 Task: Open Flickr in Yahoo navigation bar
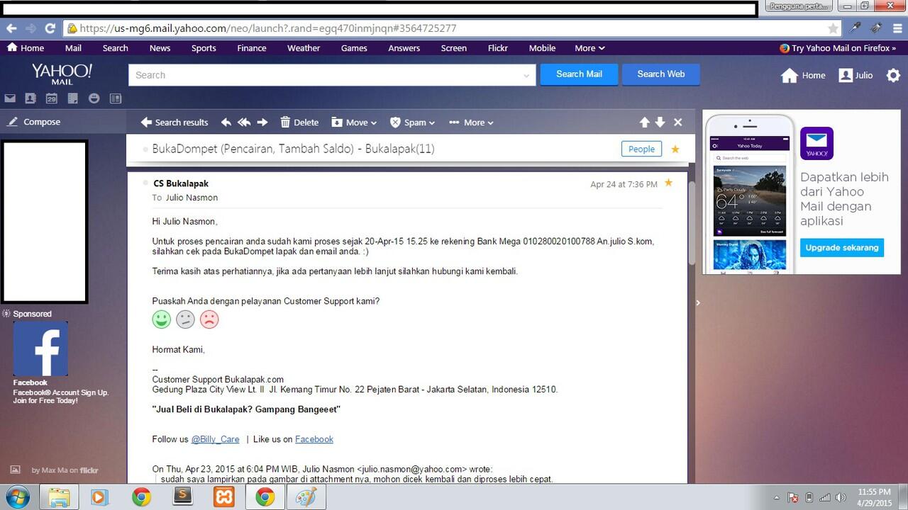498,48
